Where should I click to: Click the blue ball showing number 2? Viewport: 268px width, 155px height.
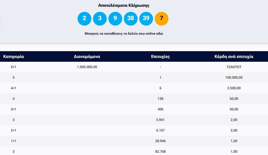click(84, 18)
